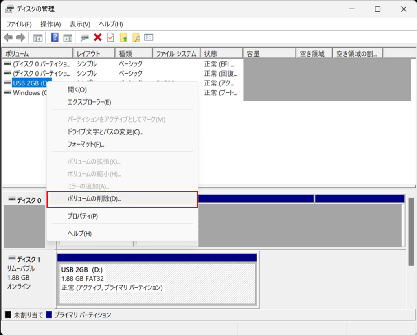This screenshot has height=335, width=417.
Task: Sort by the 容量 column header
Action: 269,53
